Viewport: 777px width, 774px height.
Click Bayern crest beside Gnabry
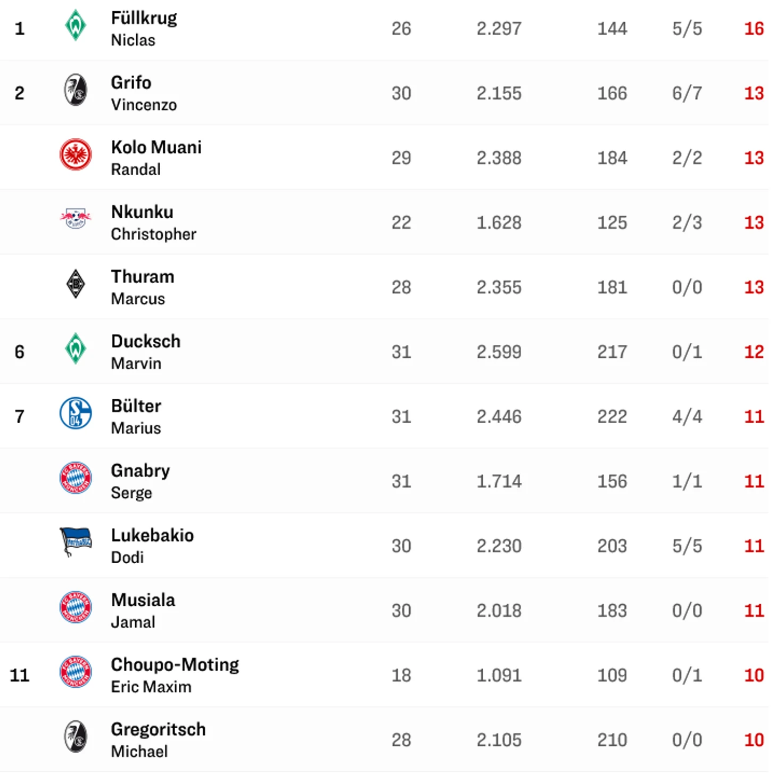76,477
